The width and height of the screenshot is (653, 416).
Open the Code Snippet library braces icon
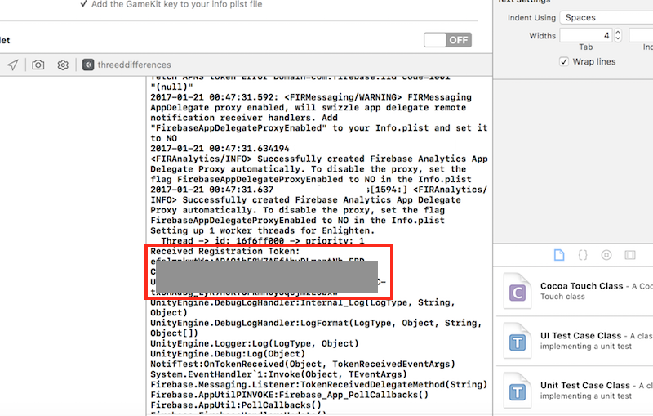click(583, 255)
